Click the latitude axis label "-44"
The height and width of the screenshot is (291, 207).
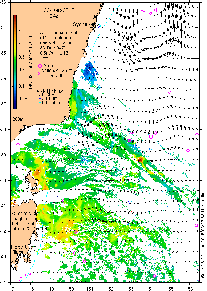tap(3, 282)
